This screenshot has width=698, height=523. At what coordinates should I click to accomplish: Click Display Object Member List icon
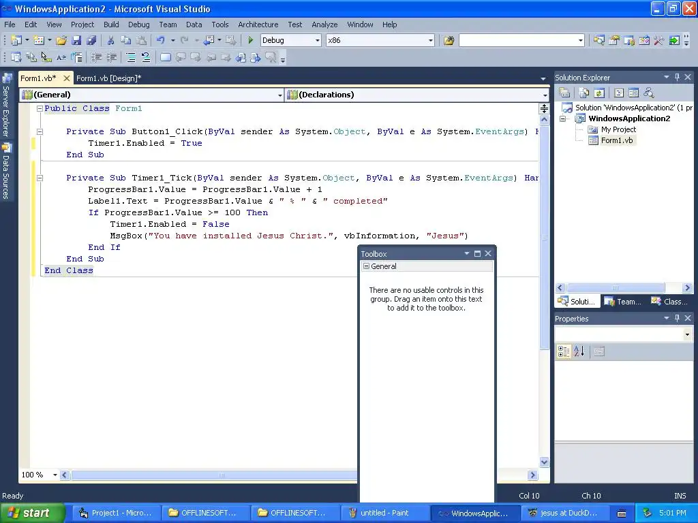[x=16, y=57]
